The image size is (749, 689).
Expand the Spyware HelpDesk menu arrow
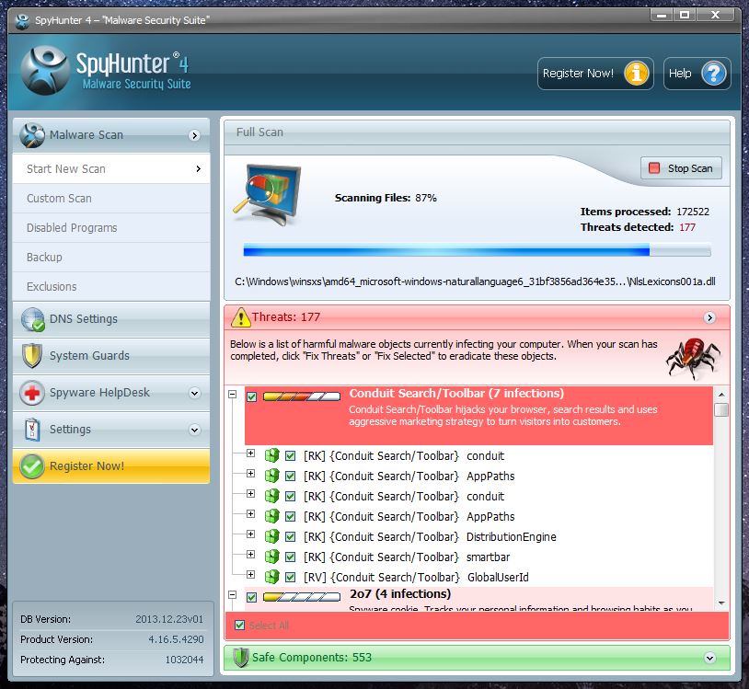(x=194, y=393)
